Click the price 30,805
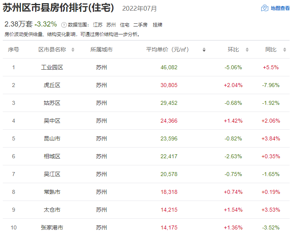 point(169,85)
